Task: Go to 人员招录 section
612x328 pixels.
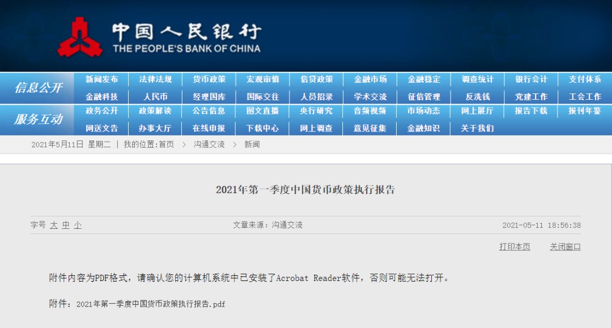Action: pyautogui.click(x=317, y=97)
